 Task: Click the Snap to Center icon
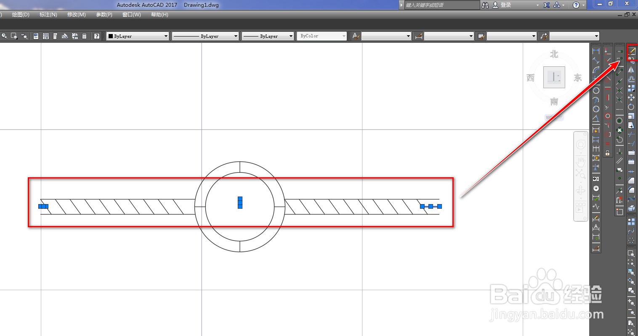point(619,121)
